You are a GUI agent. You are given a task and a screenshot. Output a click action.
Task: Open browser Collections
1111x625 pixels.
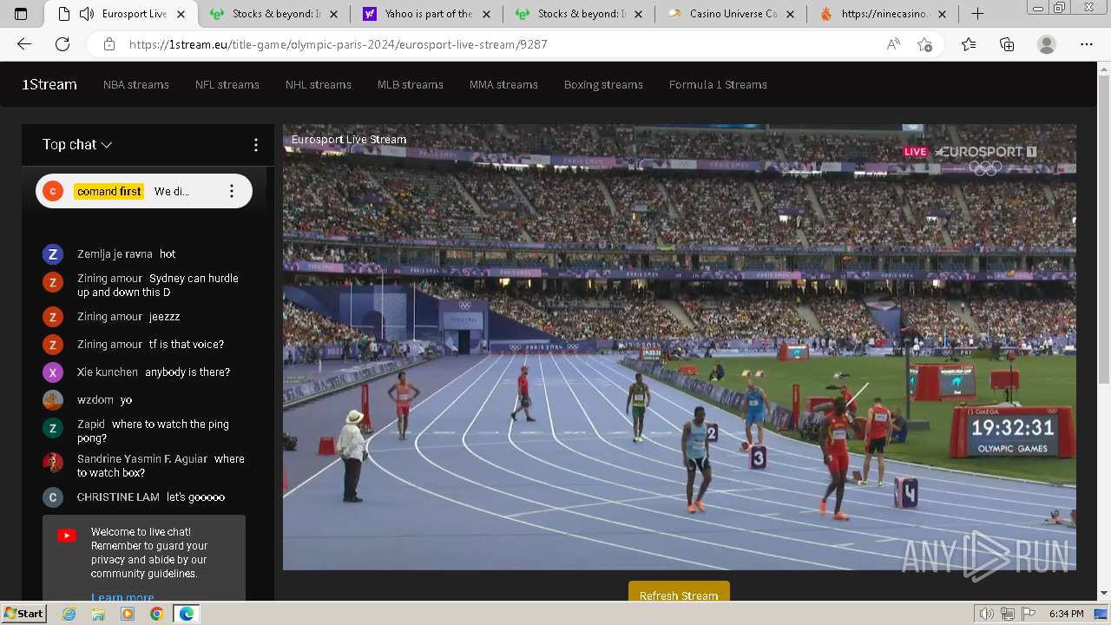pos(1007,44)
